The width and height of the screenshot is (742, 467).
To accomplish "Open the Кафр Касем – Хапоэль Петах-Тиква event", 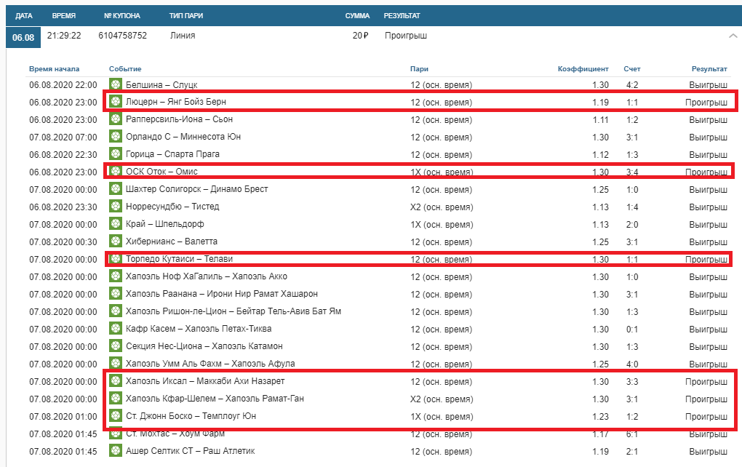I will coord(199,329).
